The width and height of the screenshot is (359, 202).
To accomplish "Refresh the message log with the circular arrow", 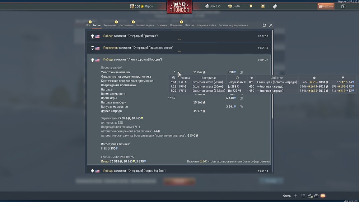I will pos(264,25).
